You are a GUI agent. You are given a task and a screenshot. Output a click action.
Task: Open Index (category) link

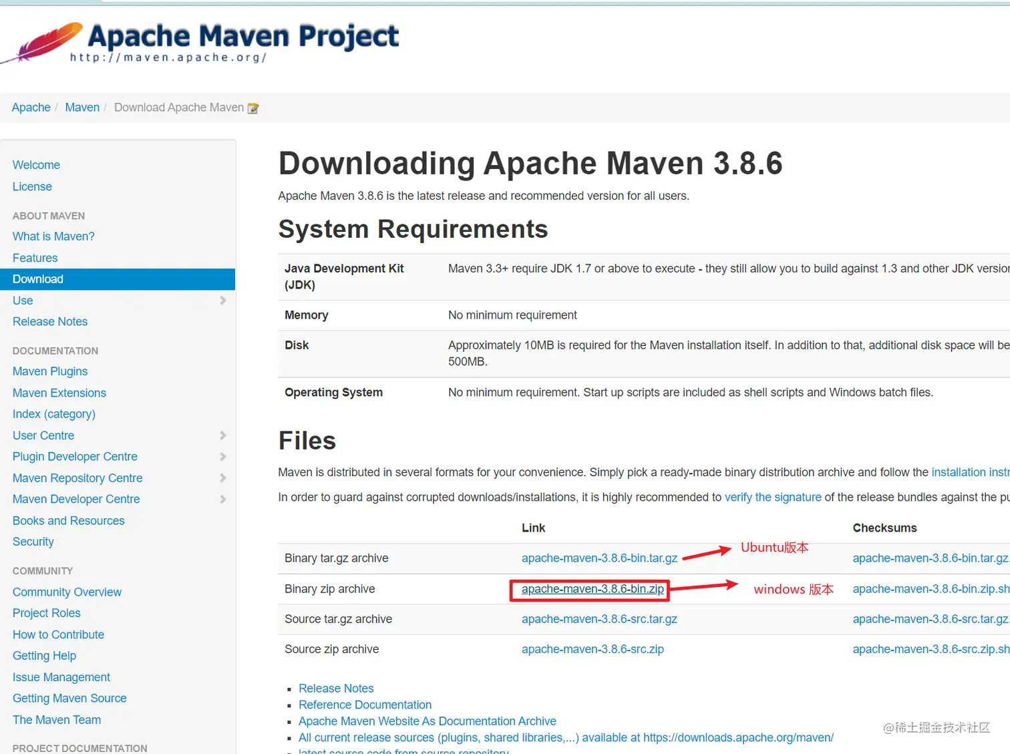[54, 414]
